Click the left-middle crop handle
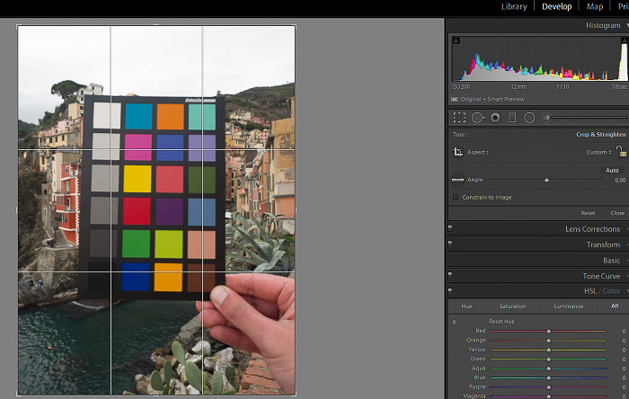The height and width of the screenshot is (399, 629). tap(17, 209)
